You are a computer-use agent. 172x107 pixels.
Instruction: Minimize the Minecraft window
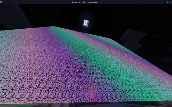164,2
